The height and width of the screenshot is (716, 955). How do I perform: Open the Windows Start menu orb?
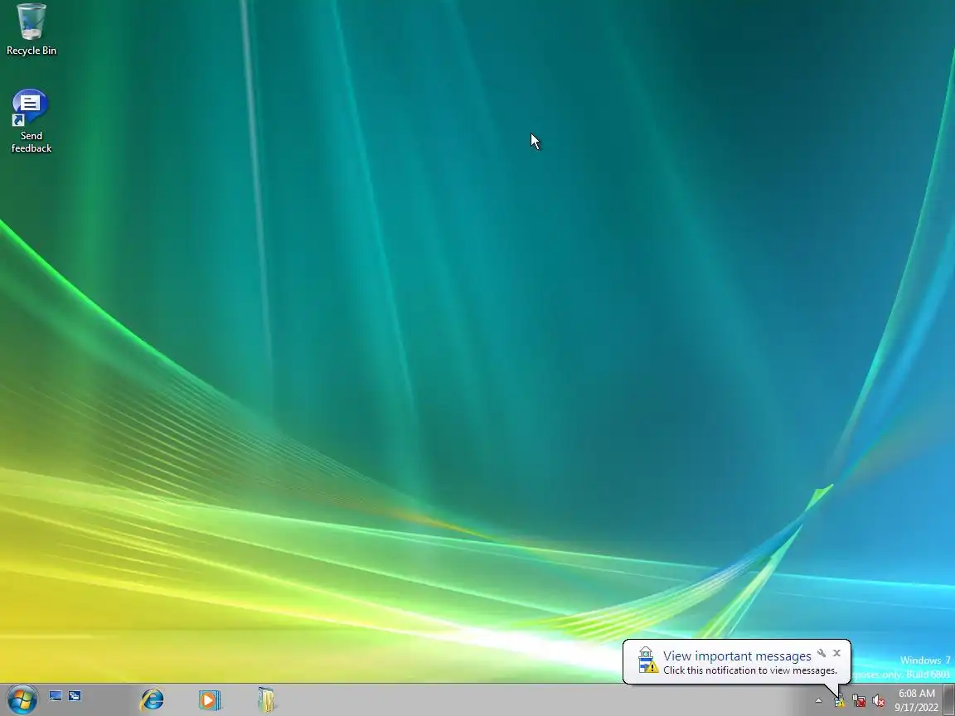click(x=22, y=699)
